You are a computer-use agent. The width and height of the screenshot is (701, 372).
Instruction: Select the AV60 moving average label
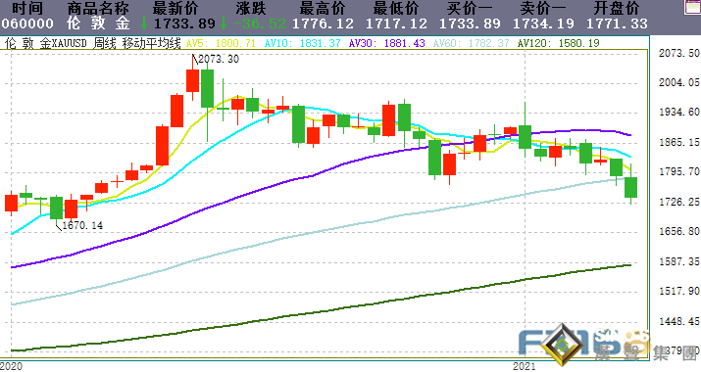click(x=472, y=43)
